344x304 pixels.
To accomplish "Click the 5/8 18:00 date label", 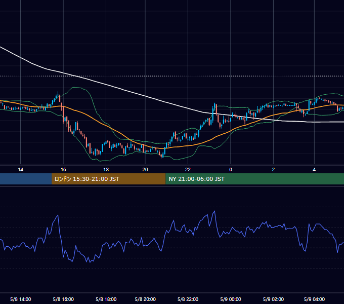I will coord(106,299).
